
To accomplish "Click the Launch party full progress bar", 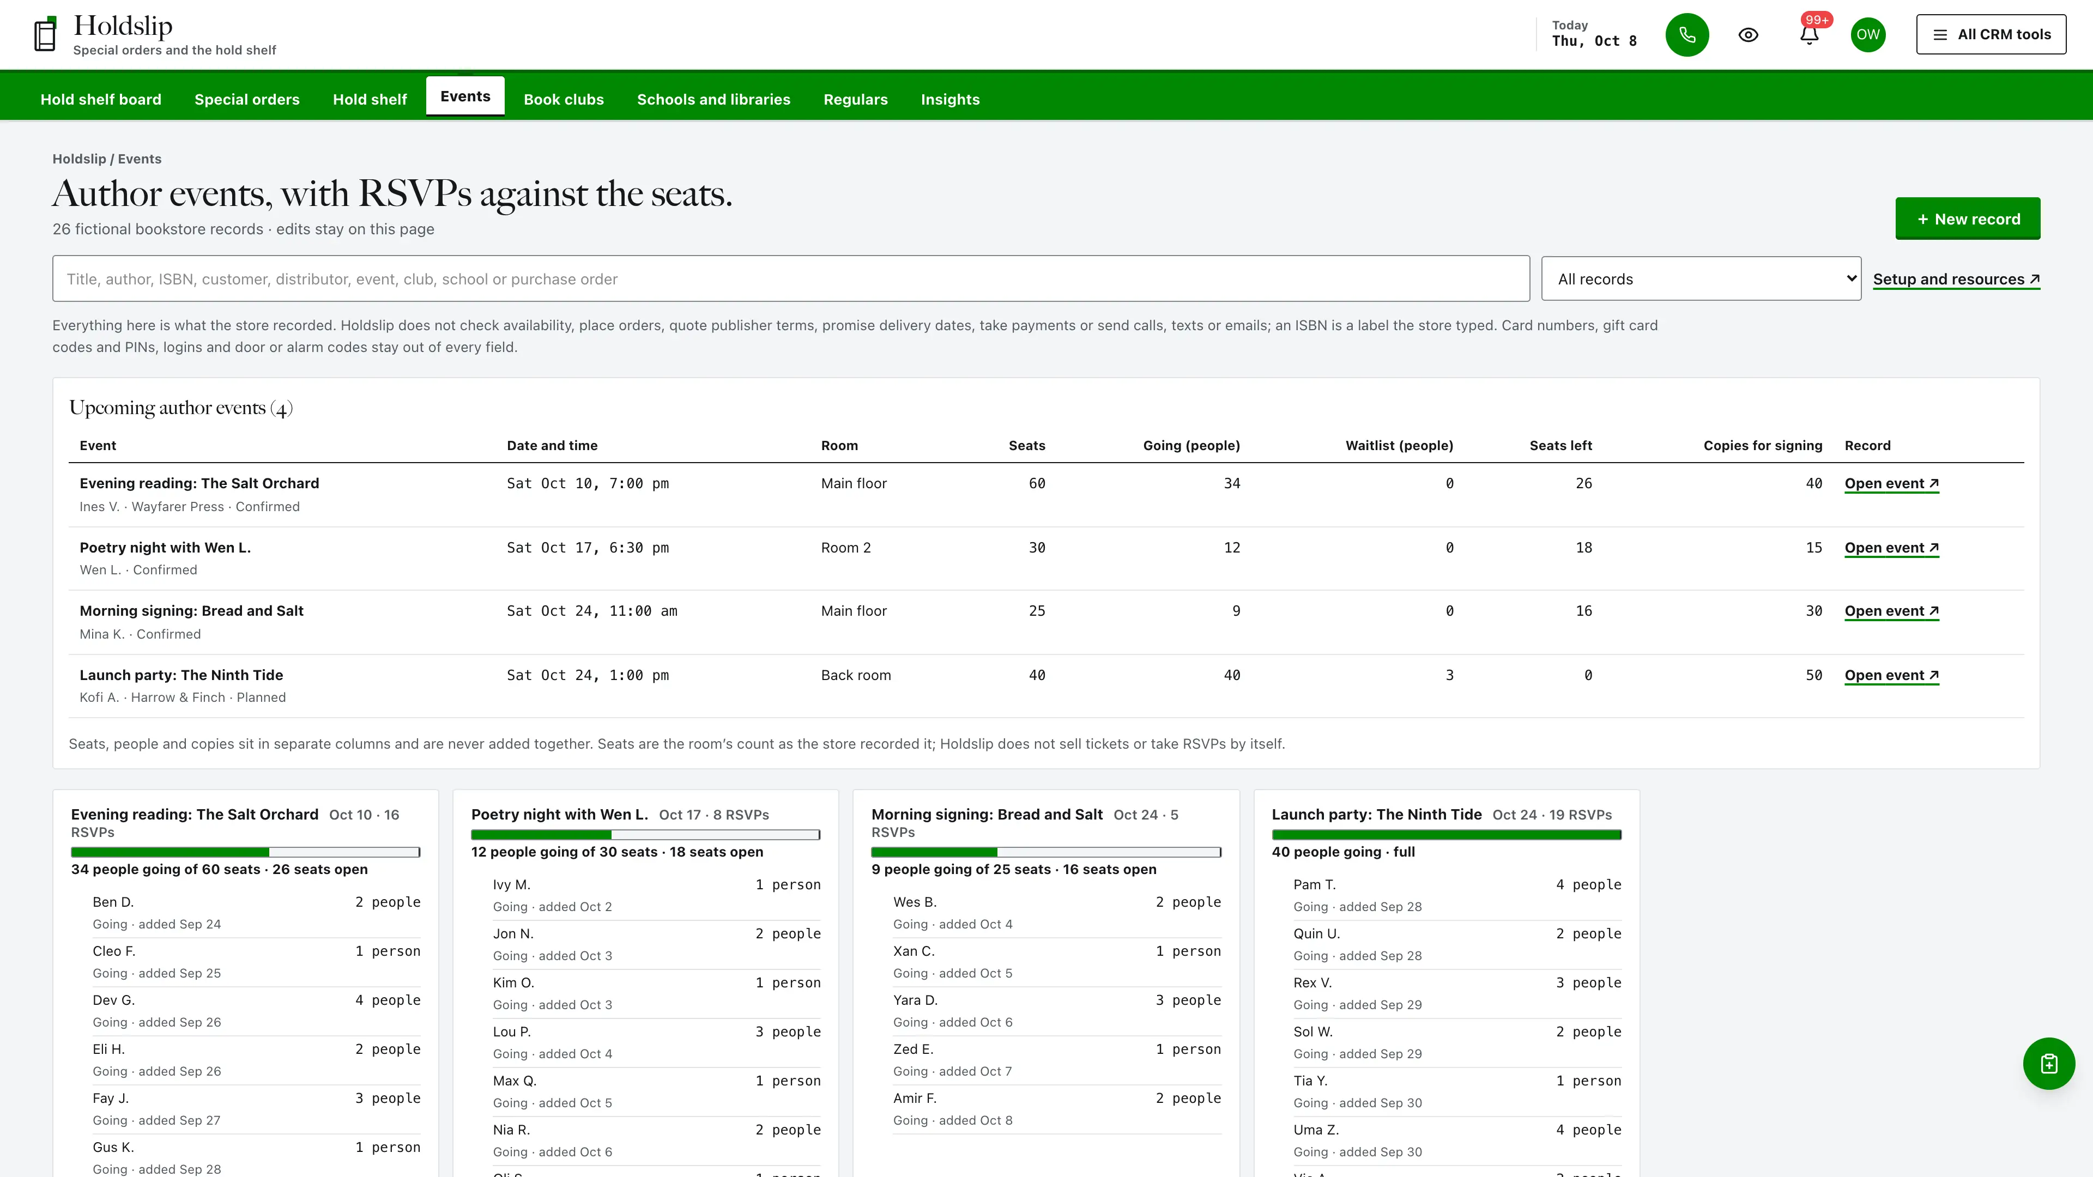I will (x=1446, y=835).
